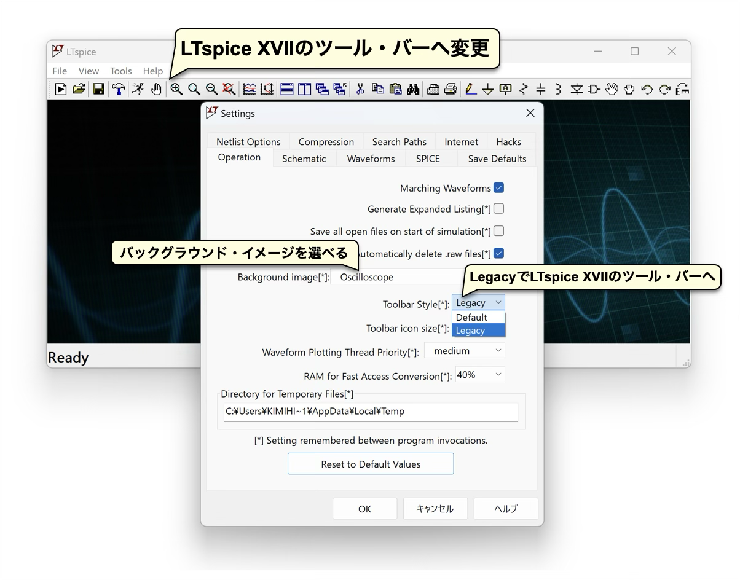Click the Print printer icon
This screenshot has width=740, height=580.
(451, 89)
